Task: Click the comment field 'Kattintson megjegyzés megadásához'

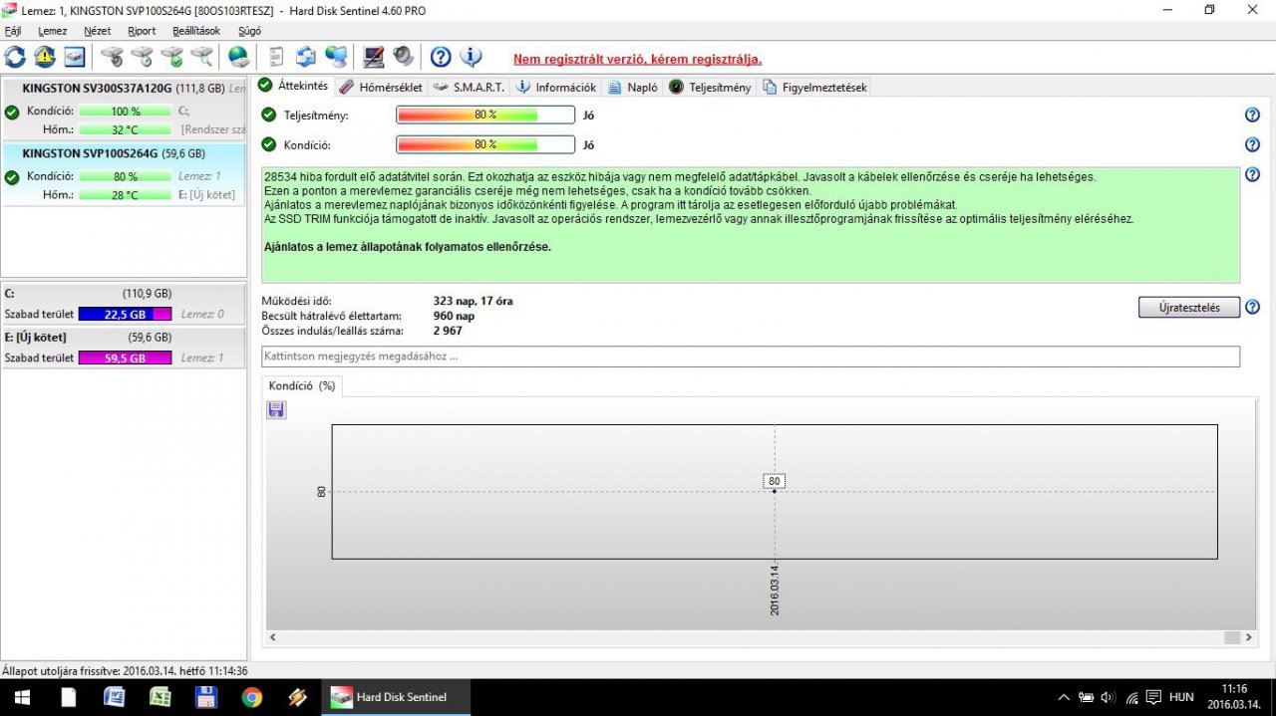Action: click(751, 357)
